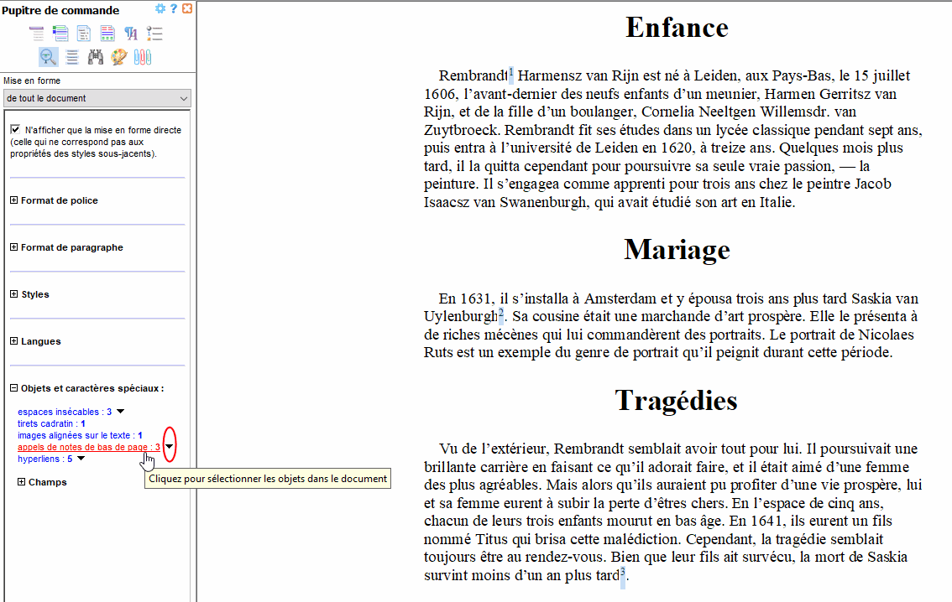Click 'images alignées sur le texte : 1' link
952x602 pixels.
click(x=80, y=435)
